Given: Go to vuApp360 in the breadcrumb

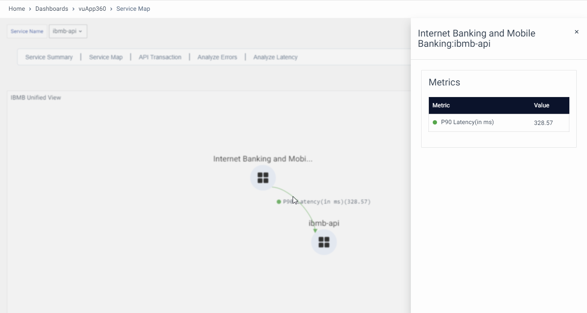Looking at the screenshot, I should coord(92,9).
